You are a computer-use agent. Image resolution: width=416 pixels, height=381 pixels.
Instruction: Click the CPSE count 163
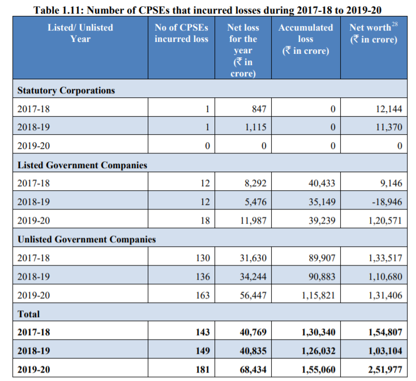[x=202, y=295]
